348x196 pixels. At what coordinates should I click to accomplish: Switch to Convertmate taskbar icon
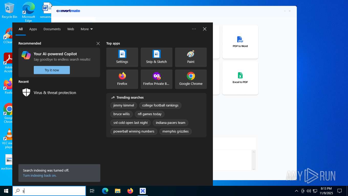143,191
